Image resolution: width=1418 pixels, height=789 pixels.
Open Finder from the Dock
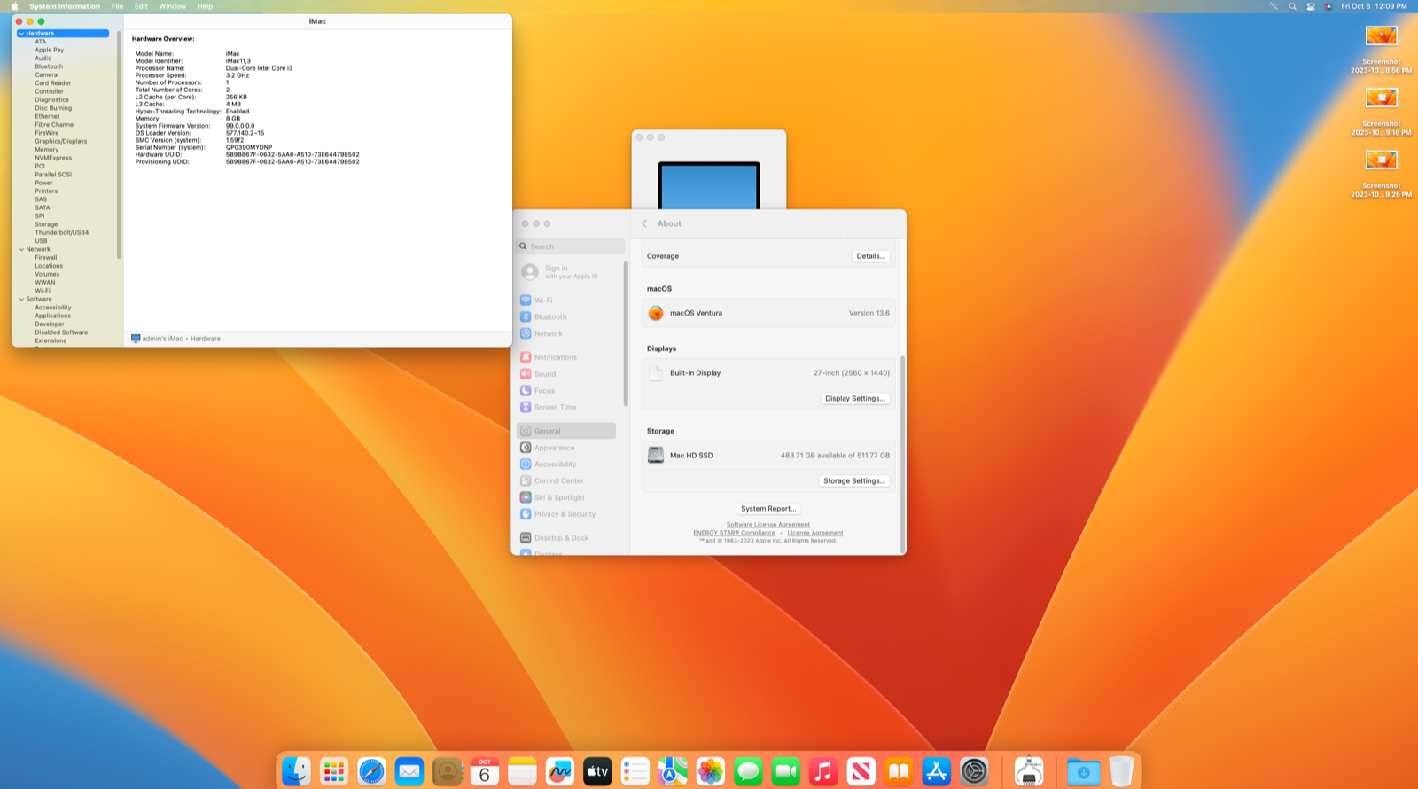296,771
